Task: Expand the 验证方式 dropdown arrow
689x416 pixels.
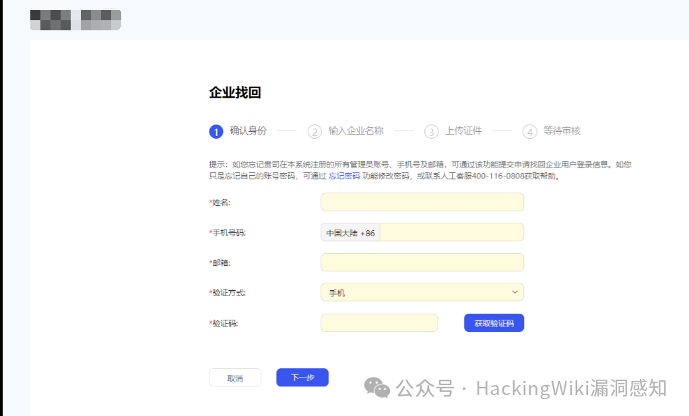Action: point(515,292)
